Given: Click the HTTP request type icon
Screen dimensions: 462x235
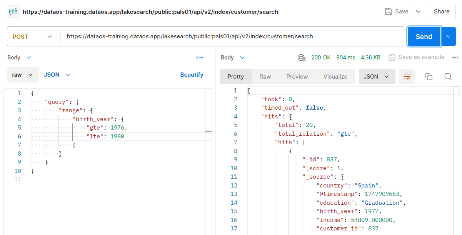Looking at the screenshot, I should click(13, 12).
